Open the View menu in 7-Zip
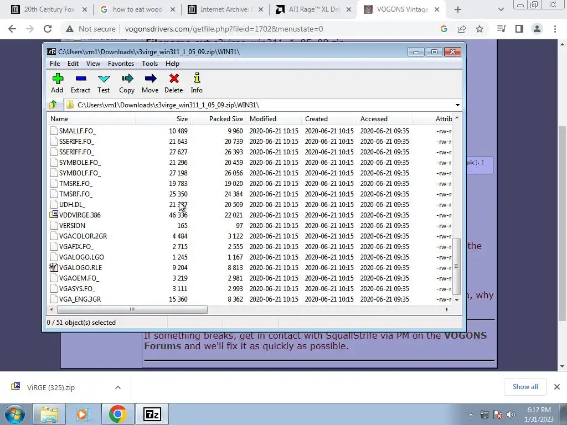Viewport: 567px width, 425px height. (93, 64)
